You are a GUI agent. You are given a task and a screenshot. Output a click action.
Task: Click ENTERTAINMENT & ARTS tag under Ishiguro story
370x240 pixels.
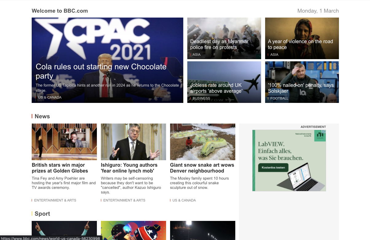click(x=124, y=200)
